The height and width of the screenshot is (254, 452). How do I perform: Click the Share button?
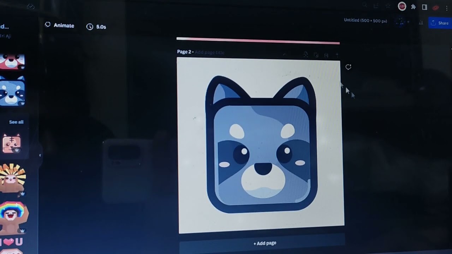tap(439, 23)
